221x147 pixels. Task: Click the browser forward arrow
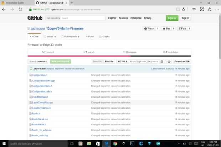[x=12, y=10]
